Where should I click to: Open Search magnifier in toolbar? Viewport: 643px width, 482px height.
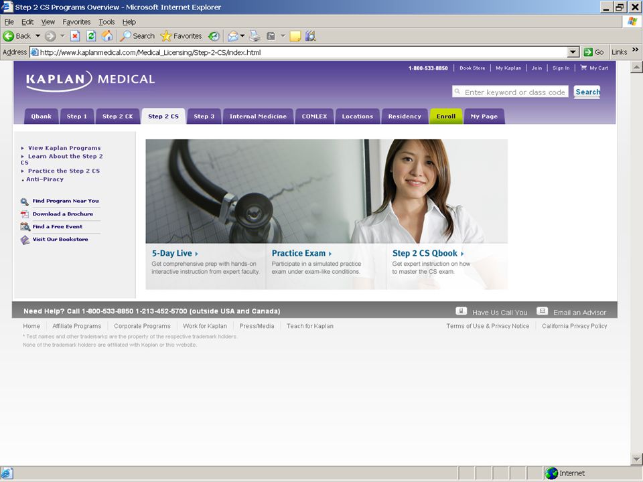tap(125, 36)
